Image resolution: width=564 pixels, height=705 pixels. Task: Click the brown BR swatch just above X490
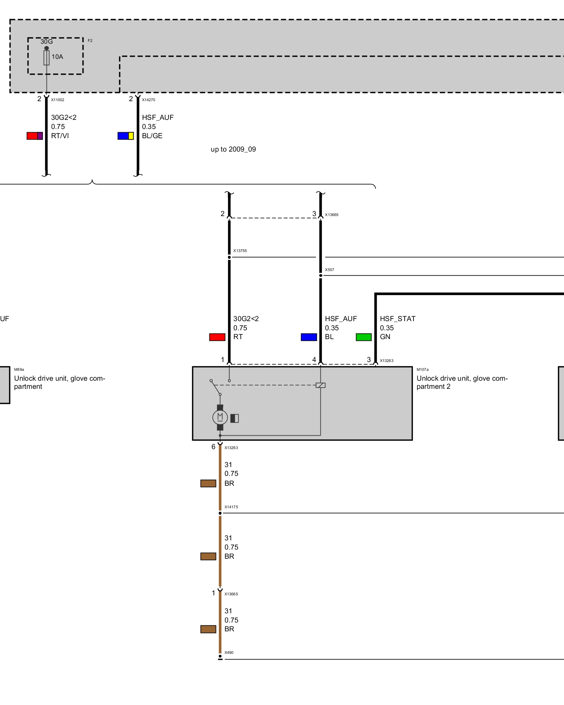tap(208, 629)
